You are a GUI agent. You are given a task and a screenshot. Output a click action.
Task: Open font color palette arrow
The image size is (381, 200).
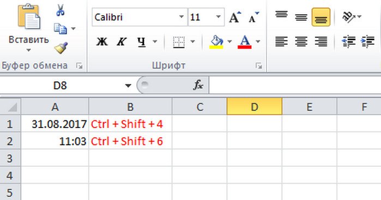258,41
